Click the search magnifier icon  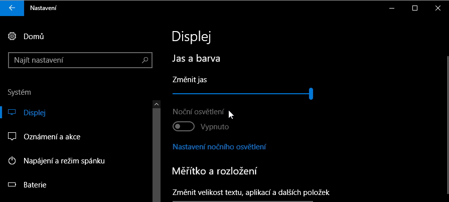pos(145,60)
